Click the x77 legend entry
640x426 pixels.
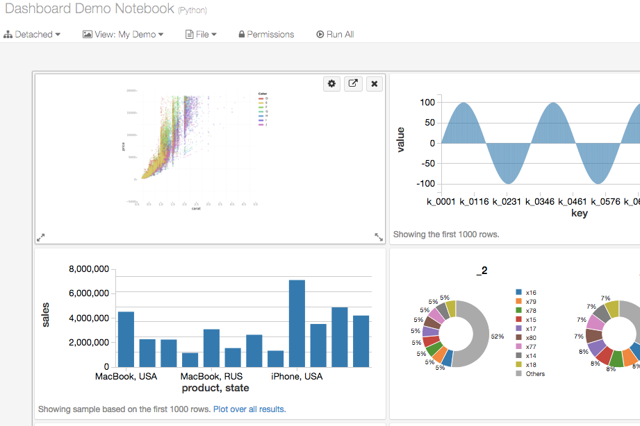[526, 346]
